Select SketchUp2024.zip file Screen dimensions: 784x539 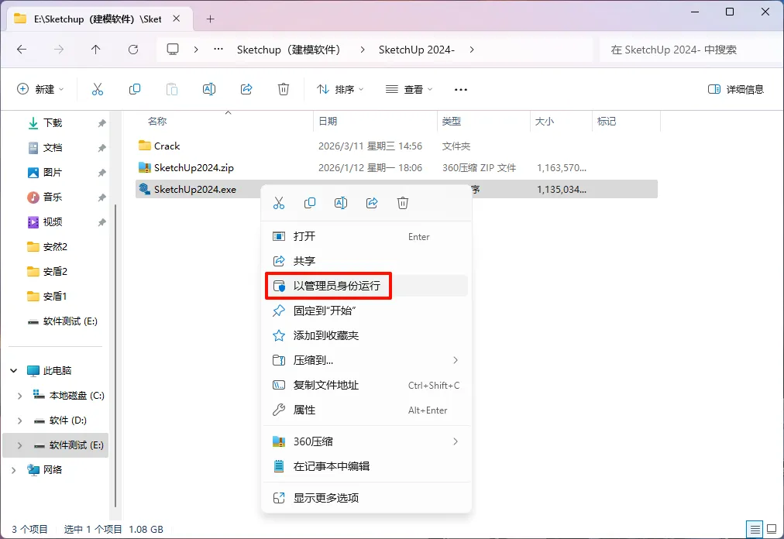(x=397, y=167)
